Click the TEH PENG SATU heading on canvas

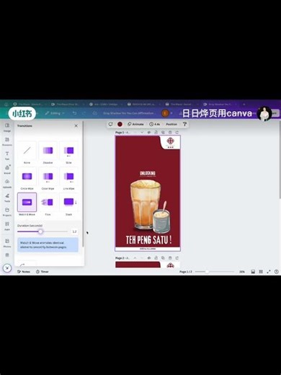coord(148,240)
